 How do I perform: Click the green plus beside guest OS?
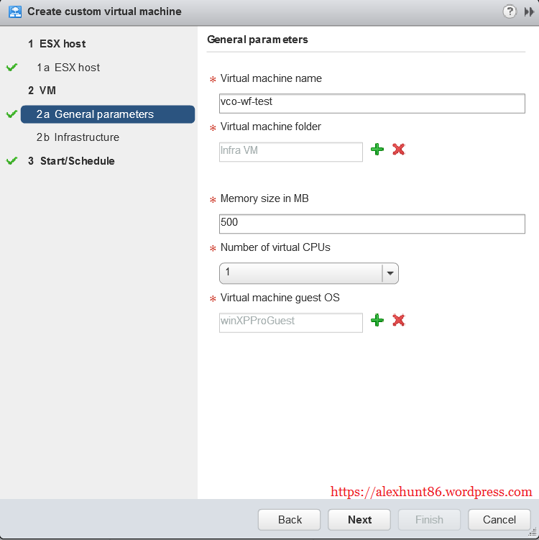(377, 321)
